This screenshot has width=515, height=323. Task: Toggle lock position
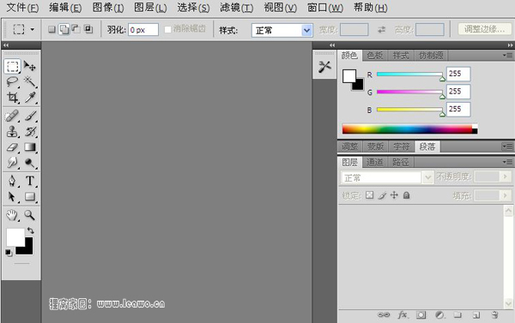[394, 195]
